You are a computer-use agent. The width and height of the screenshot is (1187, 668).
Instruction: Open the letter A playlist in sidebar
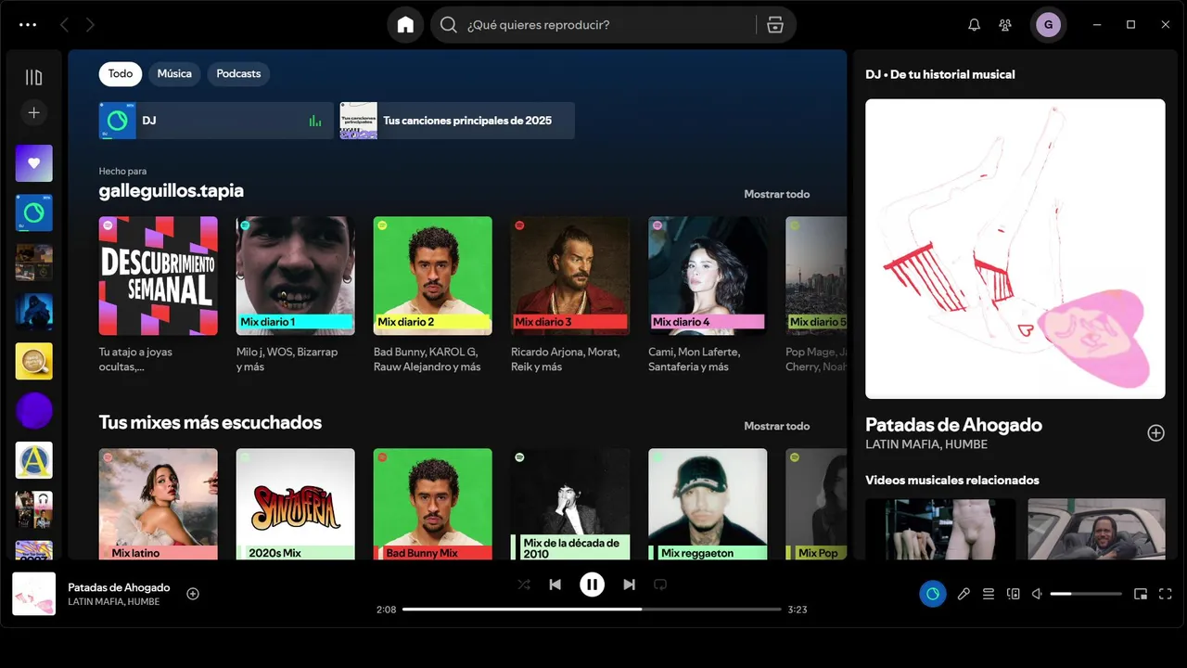coord(34,460)
